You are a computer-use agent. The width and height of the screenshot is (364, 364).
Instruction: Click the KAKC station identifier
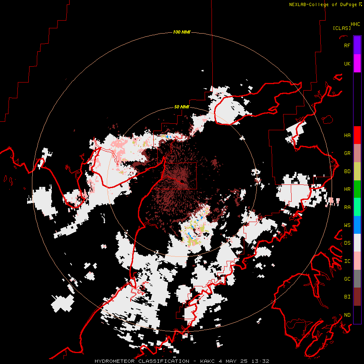click(207, 361)
